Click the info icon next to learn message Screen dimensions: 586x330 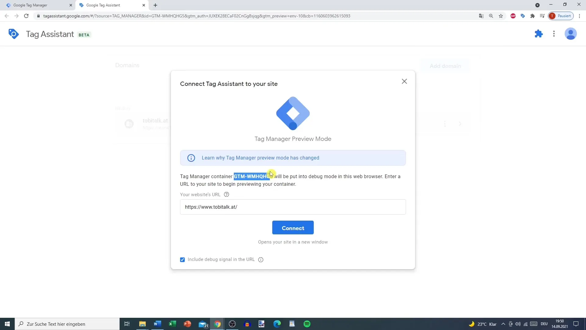(191, 158)
